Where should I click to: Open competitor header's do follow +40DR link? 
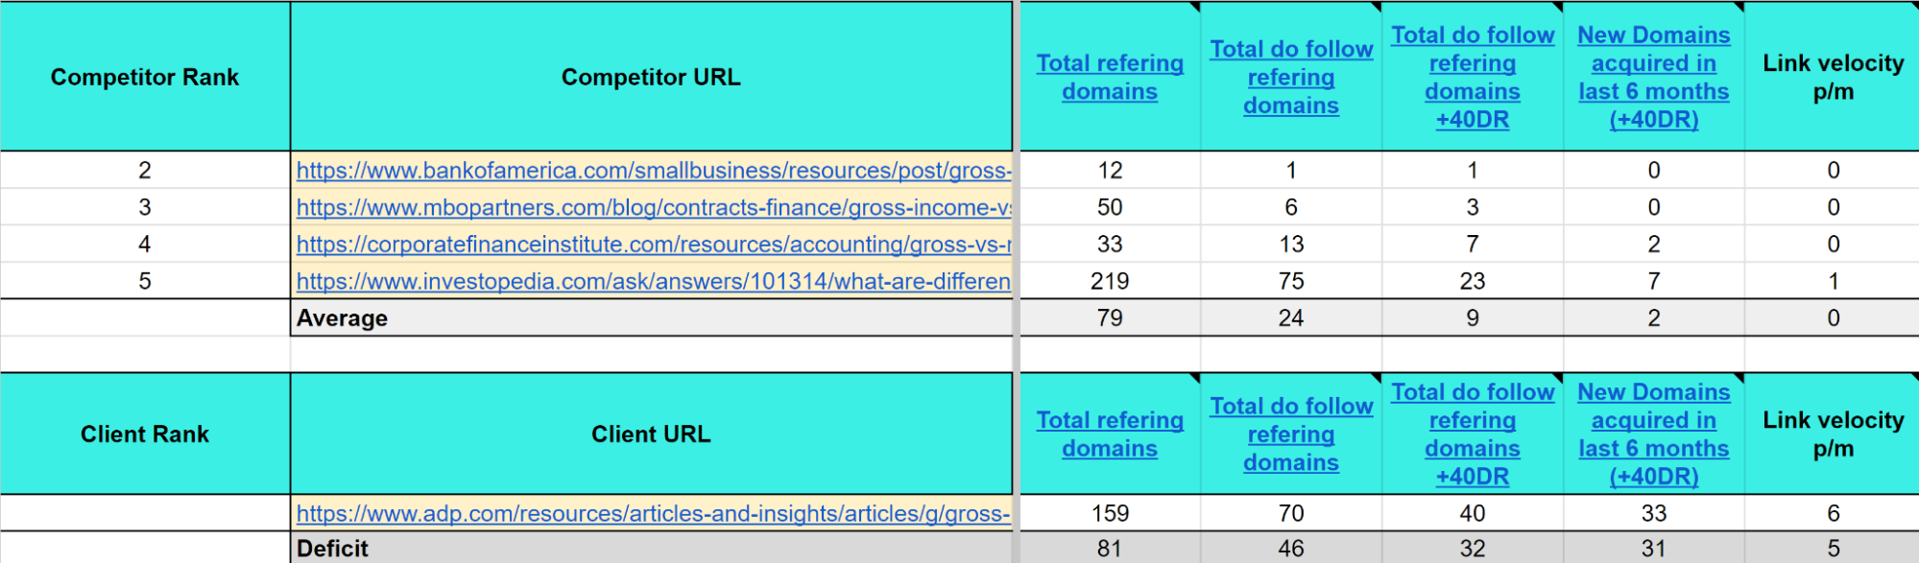(1472, 78)
